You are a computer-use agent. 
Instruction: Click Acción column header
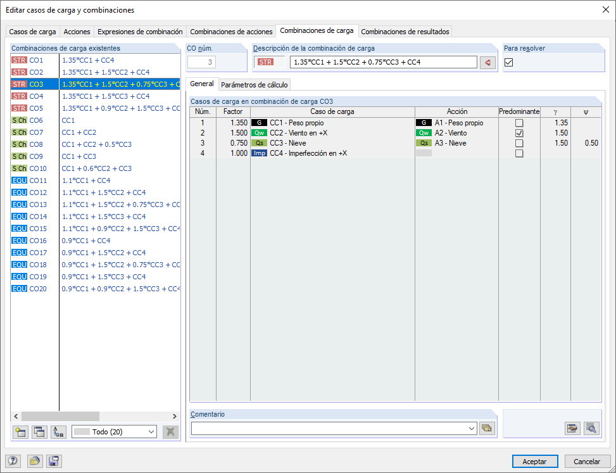coord(457,111)
